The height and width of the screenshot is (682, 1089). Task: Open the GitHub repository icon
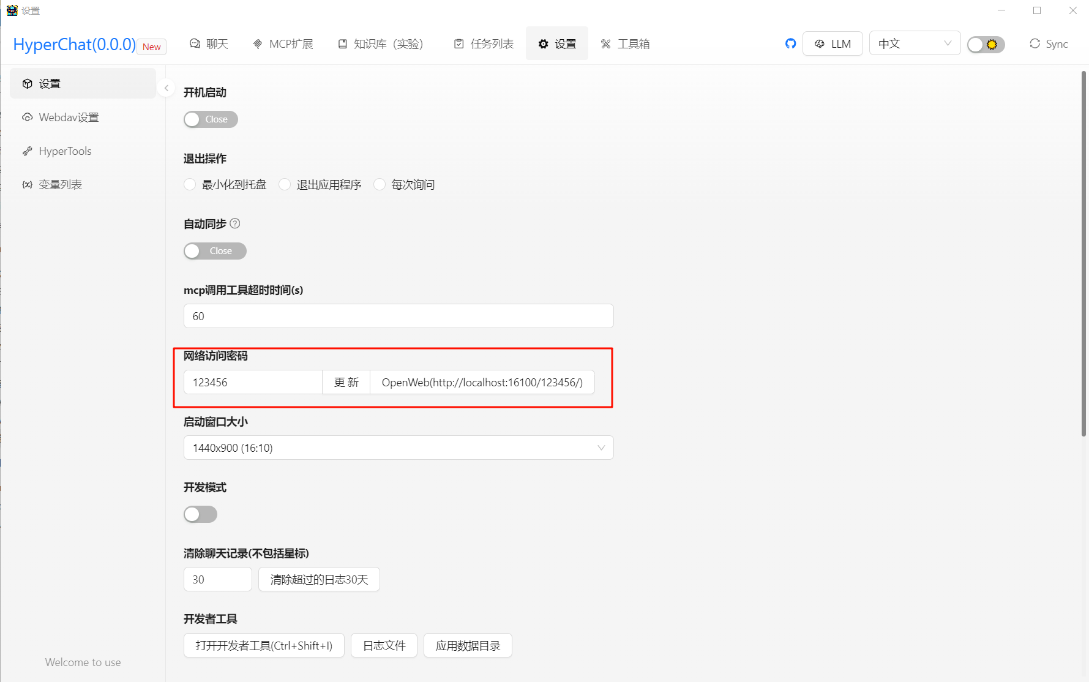(790, 43)
